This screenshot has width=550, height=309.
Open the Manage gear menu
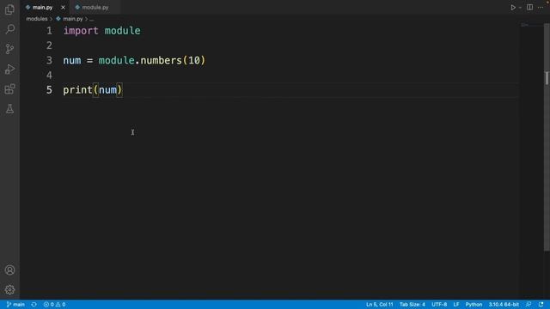9,290
